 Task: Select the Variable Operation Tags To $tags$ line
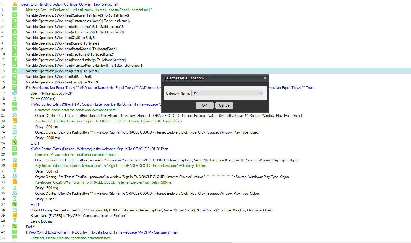pyautogui.click(x=62, y=82)
